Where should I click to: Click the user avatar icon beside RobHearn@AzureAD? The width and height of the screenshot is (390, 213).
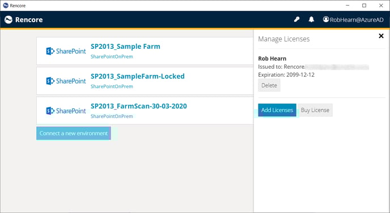(x=326, y=19)
